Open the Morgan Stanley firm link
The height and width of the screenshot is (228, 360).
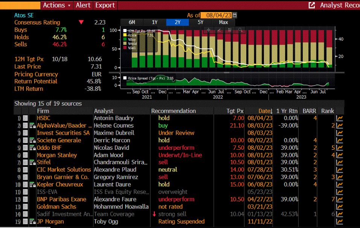[x=57, y=155]
